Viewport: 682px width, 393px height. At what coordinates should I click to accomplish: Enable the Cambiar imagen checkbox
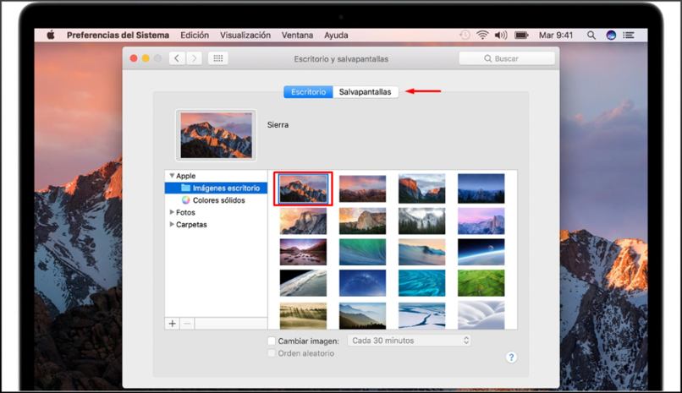tap(272, 341)
